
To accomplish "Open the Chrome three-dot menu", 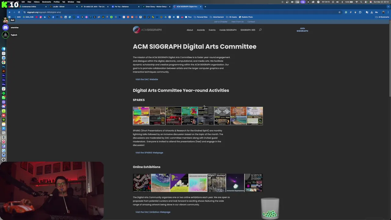I will click(388, 12).
